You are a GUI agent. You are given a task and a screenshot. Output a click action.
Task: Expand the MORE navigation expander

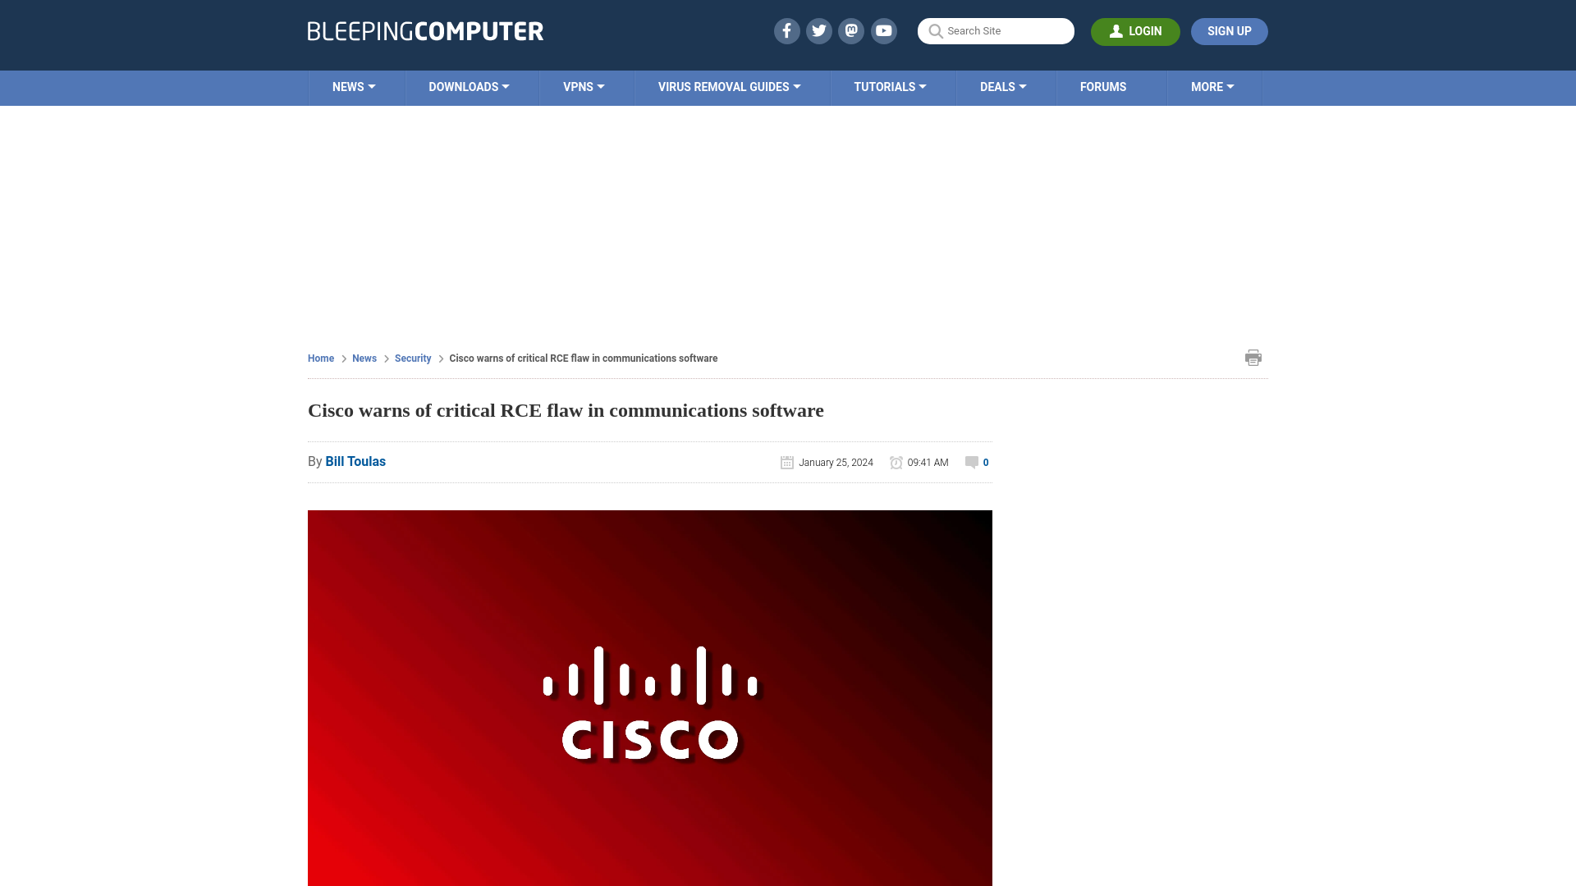coord(1212,86)
